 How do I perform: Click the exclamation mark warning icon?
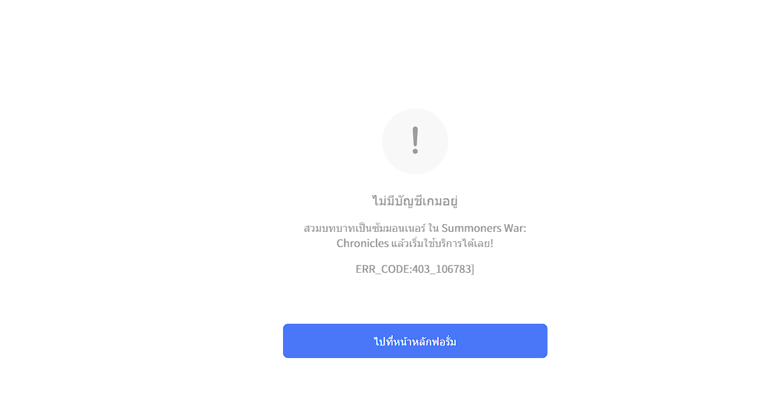pyautogui.click(x=415, y=141)
